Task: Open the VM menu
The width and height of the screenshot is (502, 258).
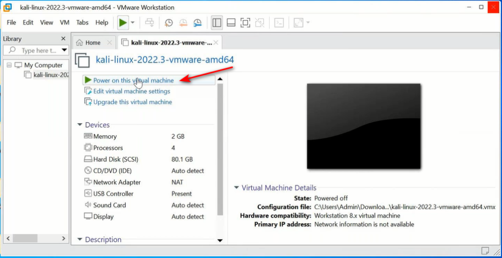Action: [x=65, y=23]
